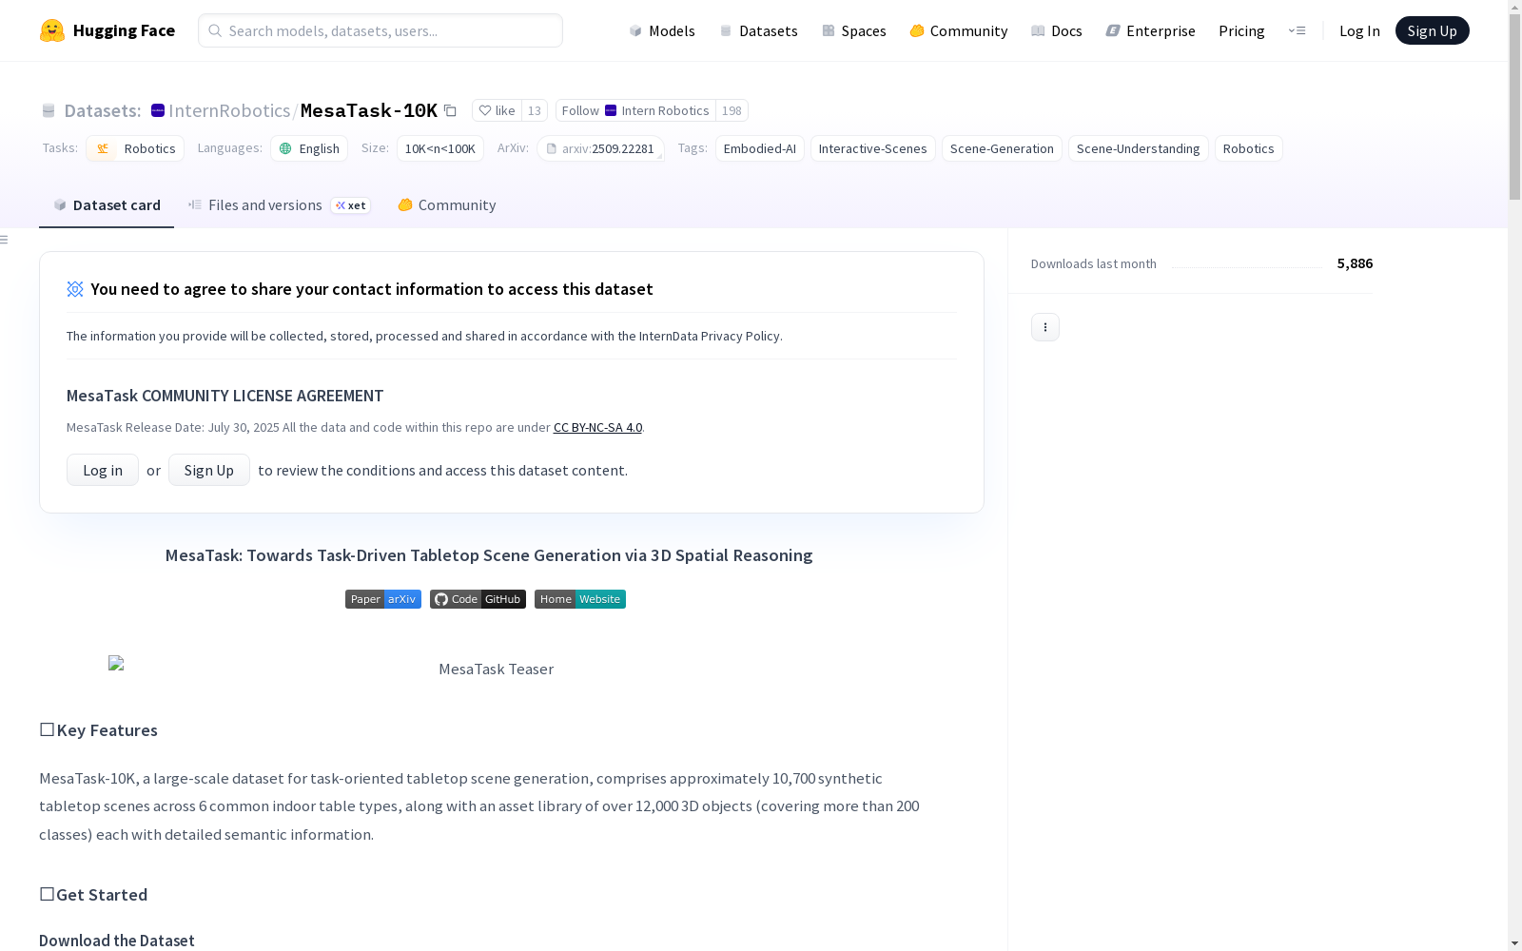This screenshot has width=1522, height=951.
Task: Click the Key Features heading
Action: (98, 730)
